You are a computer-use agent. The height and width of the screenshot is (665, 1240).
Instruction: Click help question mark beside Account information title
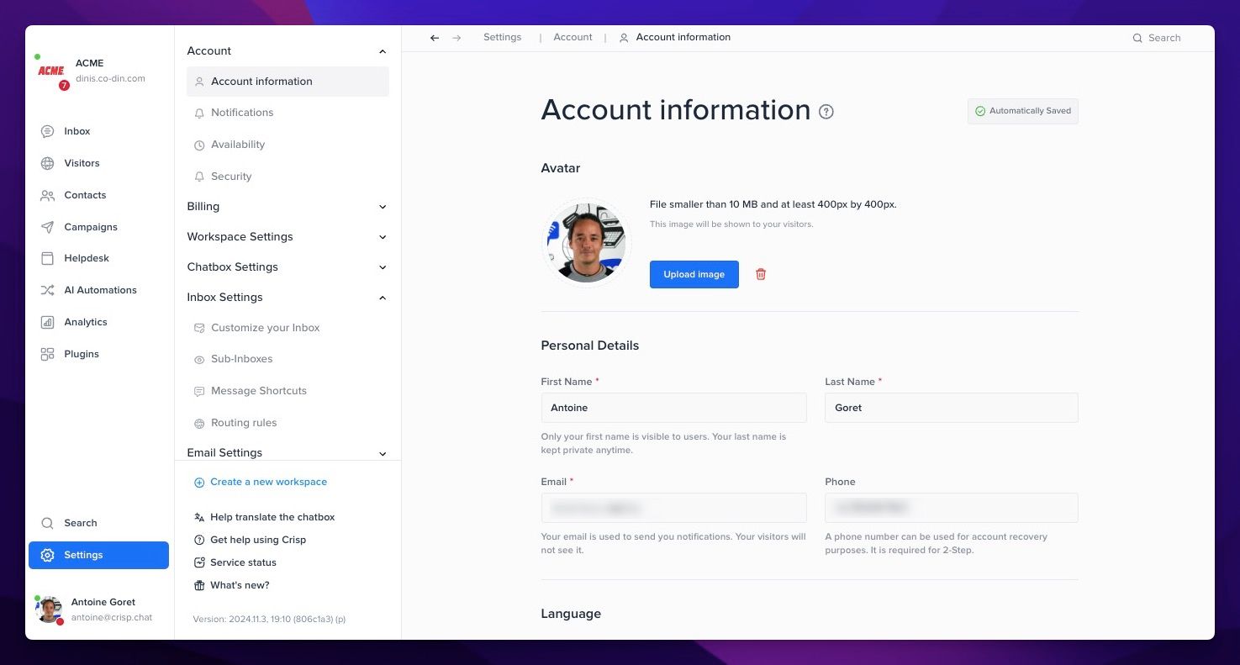(826, 111)
